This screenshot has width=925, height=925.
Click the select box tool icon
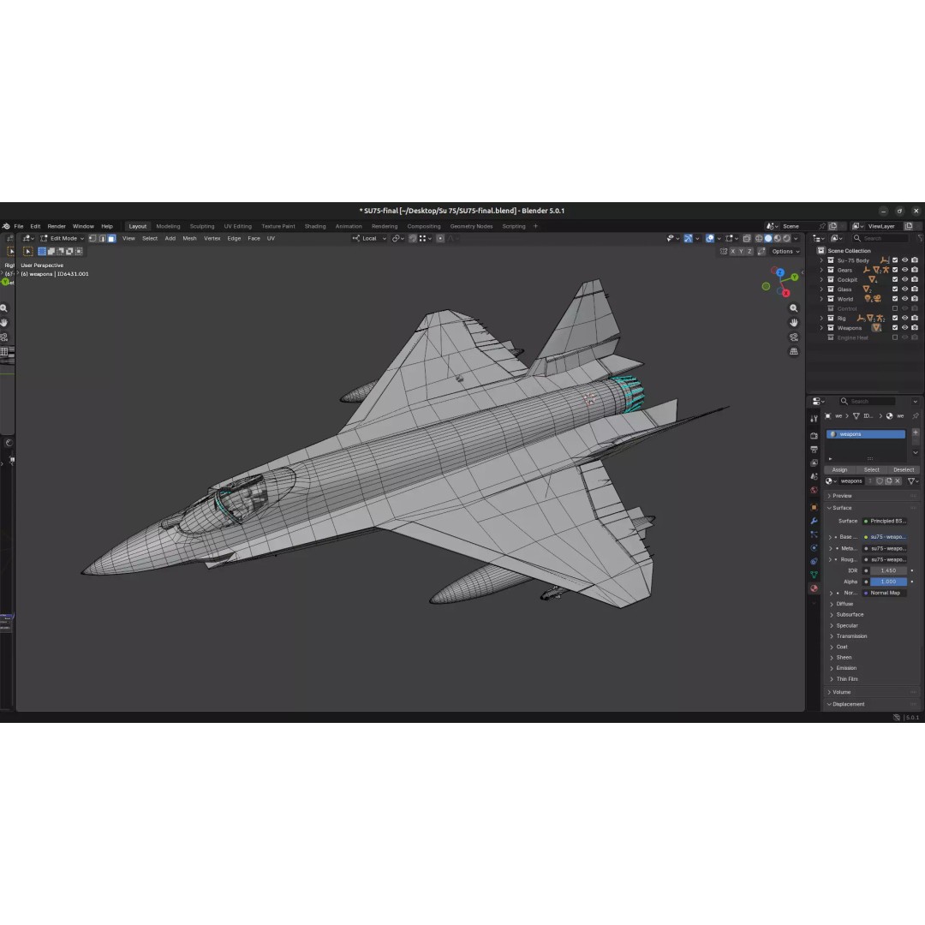[x=27, y=251]
